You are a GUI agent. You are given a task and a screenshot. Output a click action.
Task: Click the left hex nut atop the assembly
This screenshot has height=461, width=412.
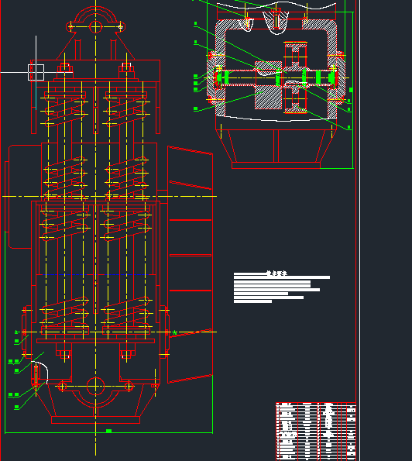pyautogui.click(x=65, y=67)
